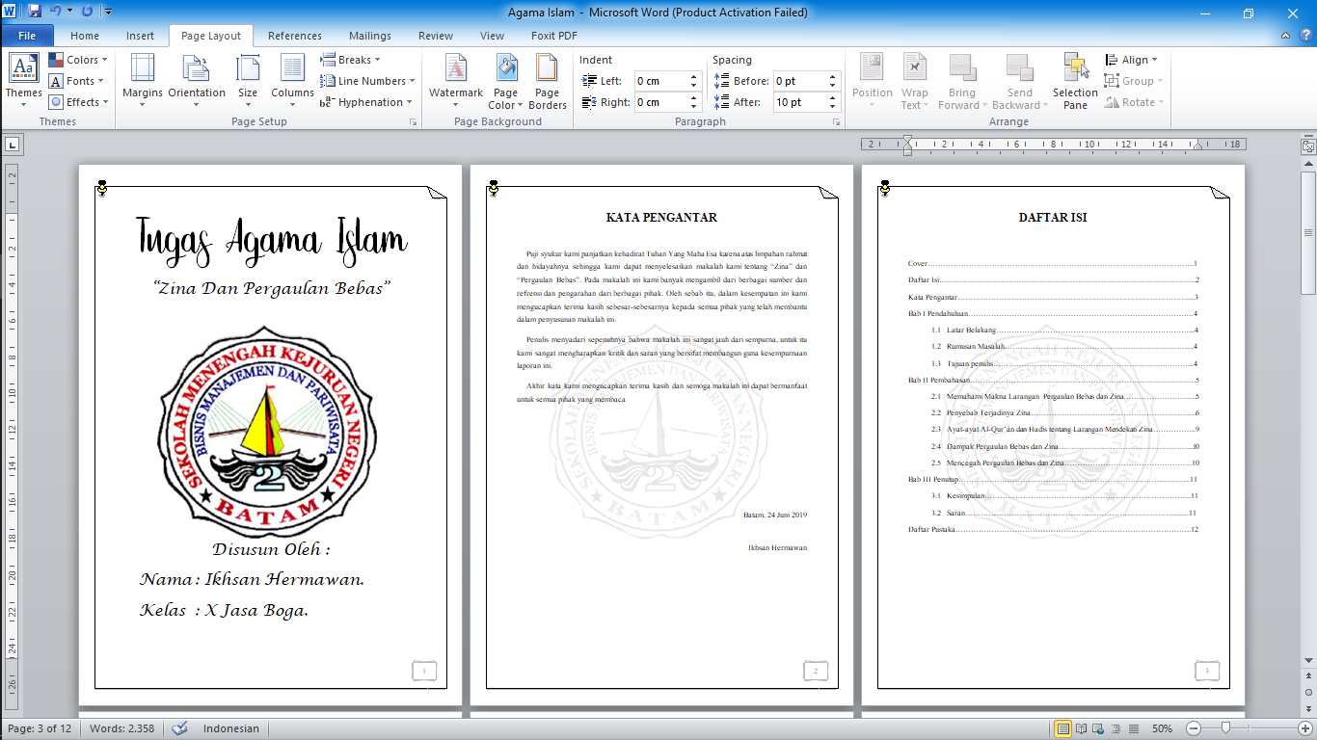This screenshot has height=740, width=1317.
Task: Click the spelling check status icon
Action: (x=179, y=729)
